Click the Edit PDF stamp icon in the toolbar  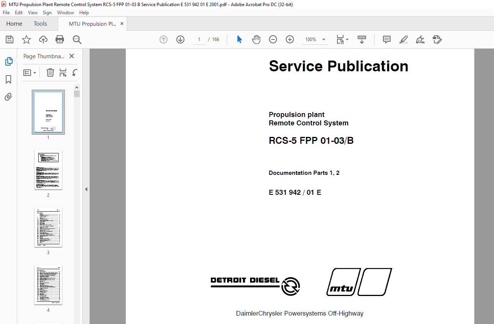click(437, 39)
